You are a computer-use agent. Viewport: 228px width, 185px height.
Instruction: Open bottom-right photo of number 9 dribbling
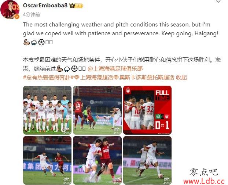pyautogui.click(x=147, y=160)
